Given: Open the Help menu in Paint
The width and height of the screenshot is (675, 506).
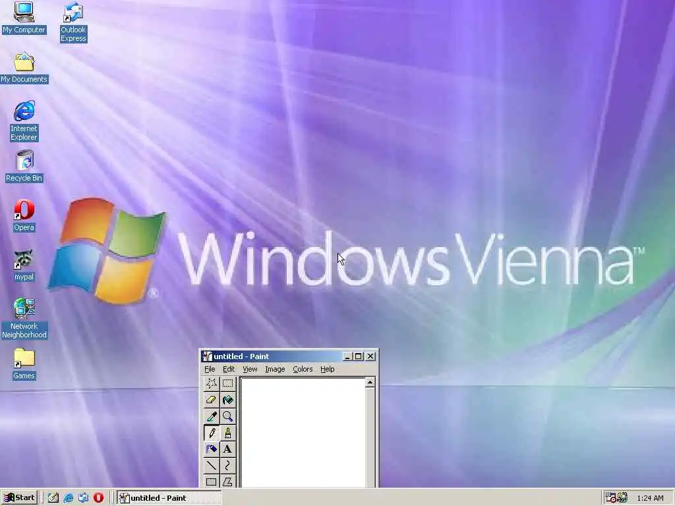Looking at the screenshot, I should pos(327,369).
